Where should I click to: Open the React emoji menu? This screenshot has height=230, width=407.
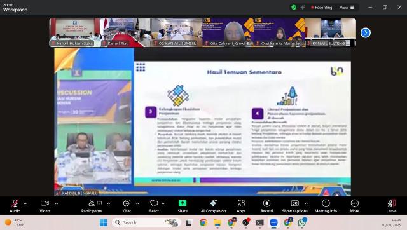pyautogui.click(x=154, y=206)
